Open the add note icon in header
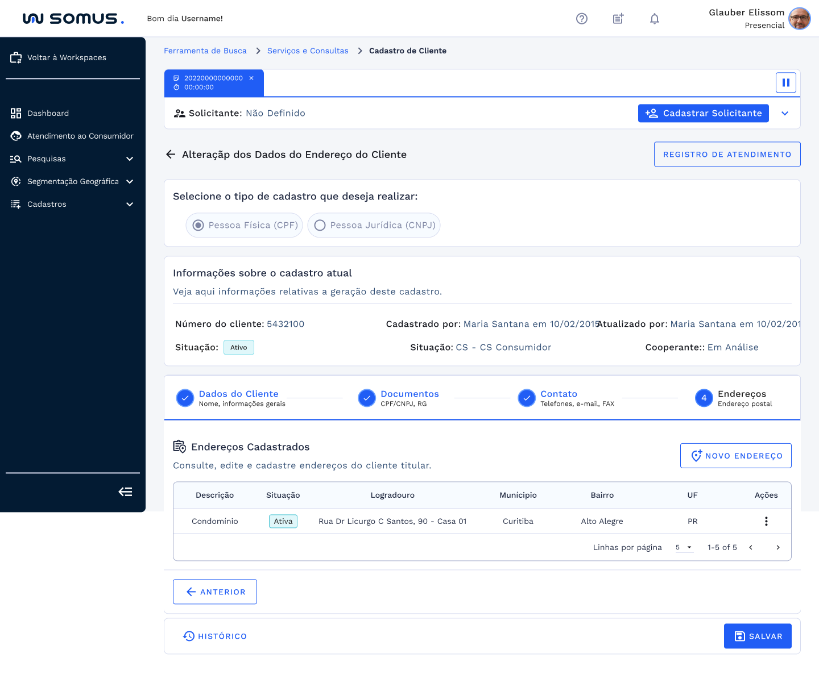The width and height of the screenshot is (819, 691). click(618, 19)
